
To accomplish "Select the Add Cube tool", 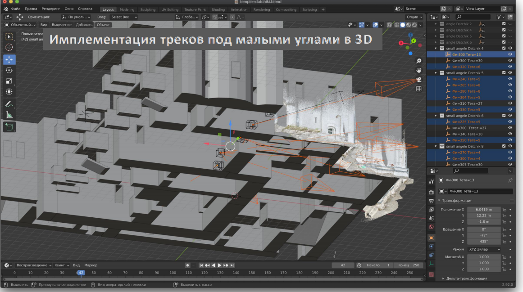I will point(9,127).
